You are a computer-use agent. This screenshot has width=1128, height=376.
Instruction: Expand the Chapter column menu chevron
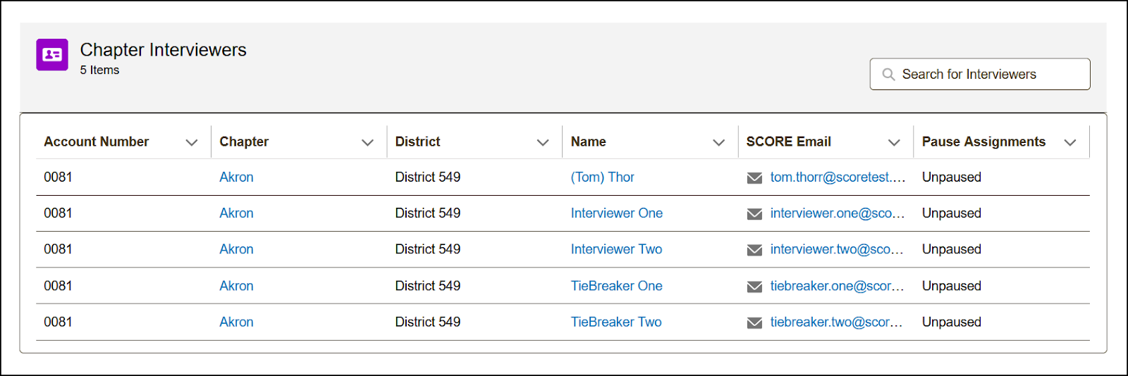pyautogui.click(x=367, y=142)
